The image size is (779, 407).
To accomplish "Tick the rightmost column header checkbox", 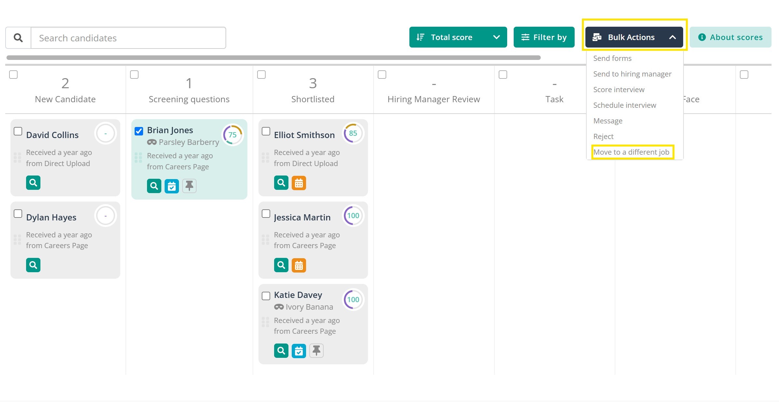I will [744, 75].
